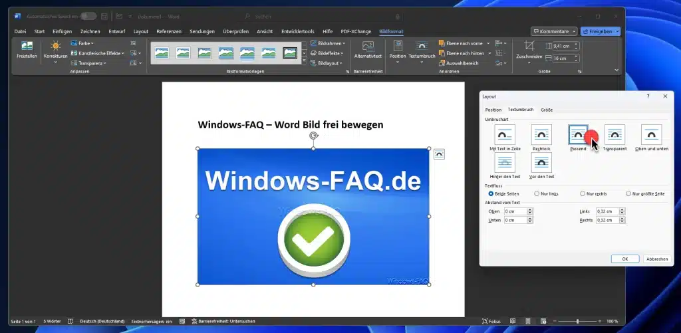The width and height of the screenshot is (681, 333).
Task: Click OK in the Layout dialog
Action: [625, 259]
